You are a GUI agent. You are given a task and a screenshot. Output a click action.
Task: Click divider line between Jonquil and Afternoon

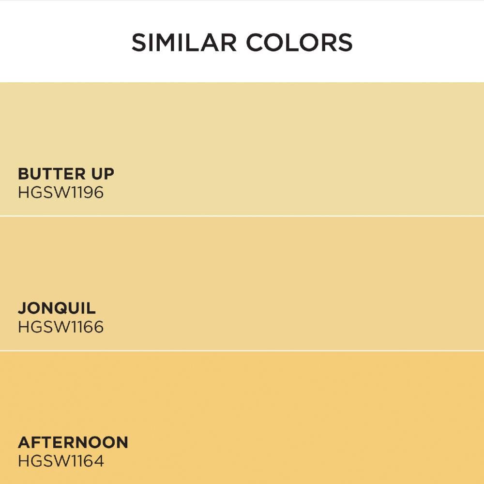(x=242, y=350)
